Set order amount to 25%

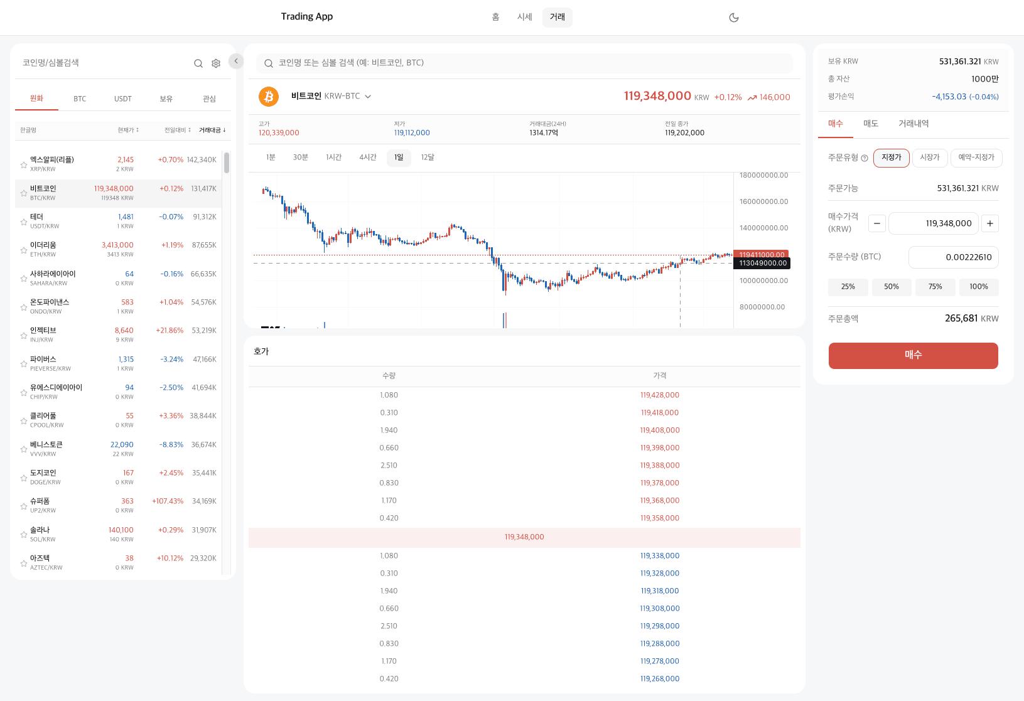[x=848, y=287]
